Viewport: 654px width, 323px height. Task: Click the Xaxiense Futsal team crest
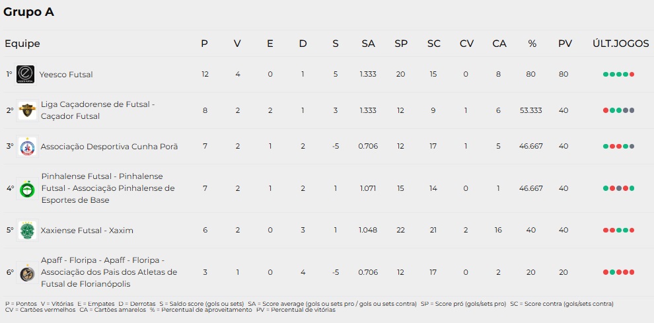pyautogui.click(x=27, y=231)
